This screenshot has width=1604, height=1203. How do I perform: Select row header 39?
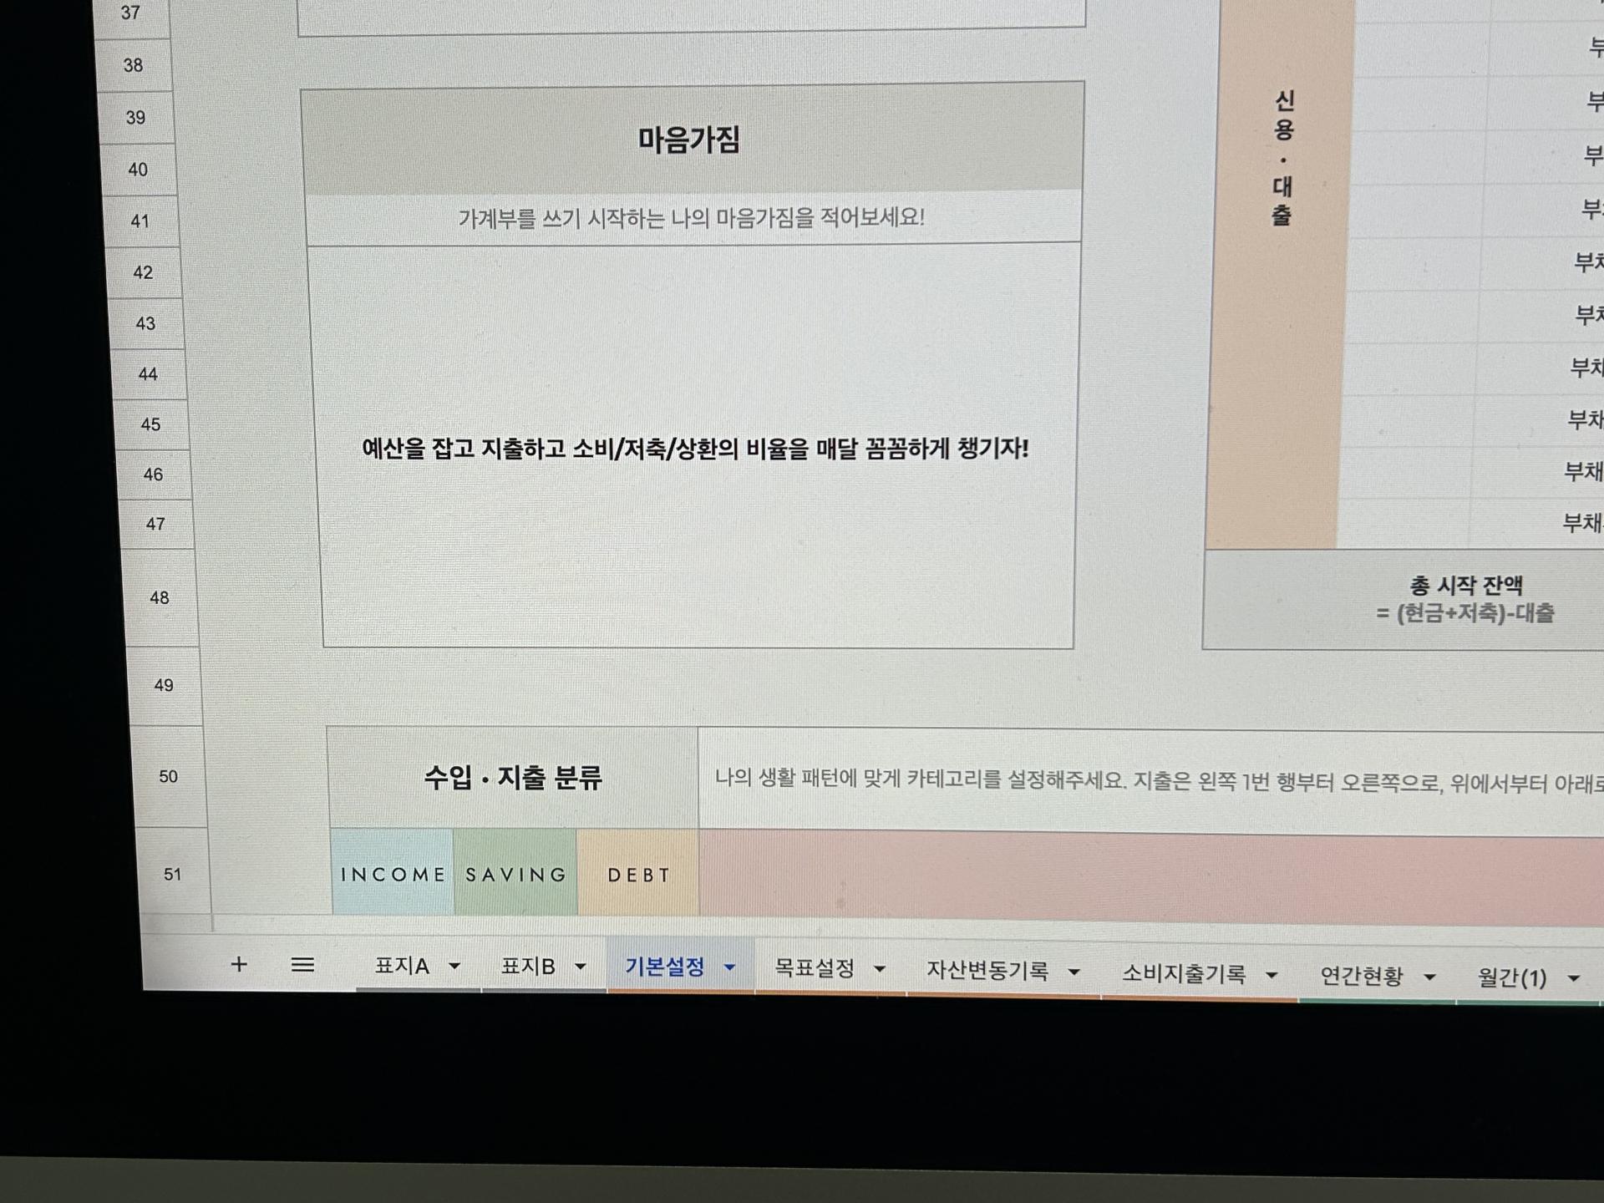[x=136, y=118]
